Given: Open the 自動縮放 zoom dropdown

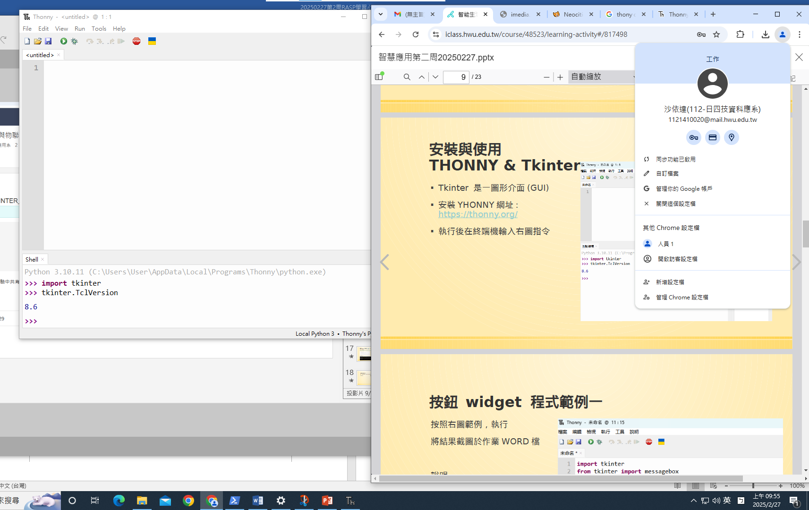Looking at the screenshot, I should point(603,77).
